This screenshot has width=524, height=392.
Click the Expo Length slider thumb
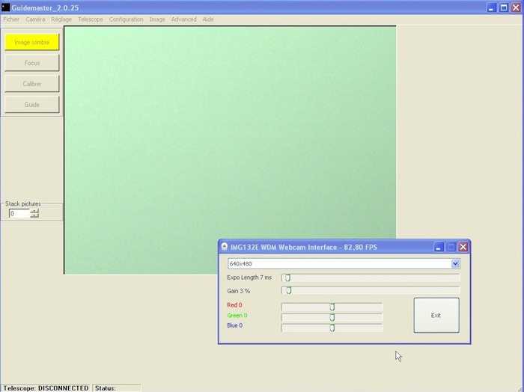287,278
